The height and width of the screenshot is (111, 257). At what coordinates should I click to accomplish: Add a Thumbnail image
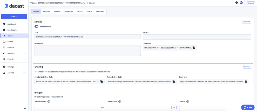pos(174,107)
